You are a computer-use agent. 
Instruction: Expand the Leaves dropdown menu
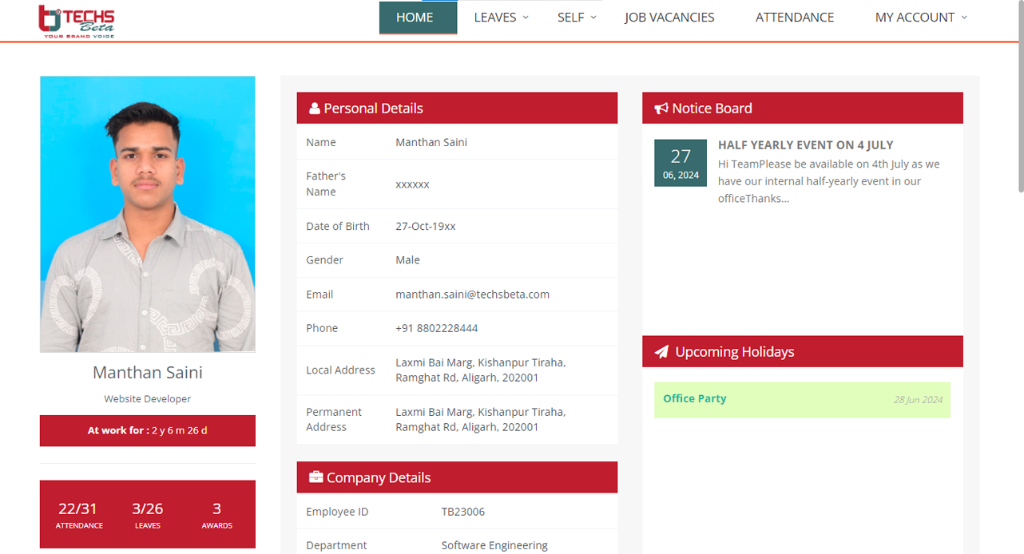(501, 18)
